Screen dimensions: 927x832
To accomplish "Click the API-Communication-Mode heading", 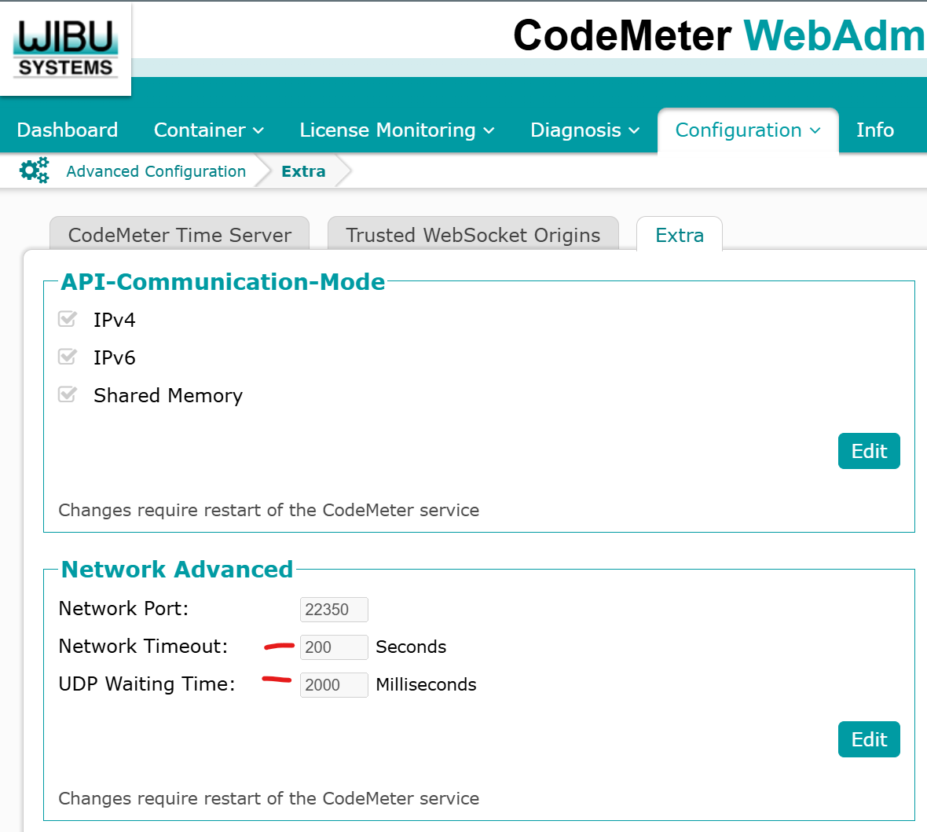I will pos(223,281).
